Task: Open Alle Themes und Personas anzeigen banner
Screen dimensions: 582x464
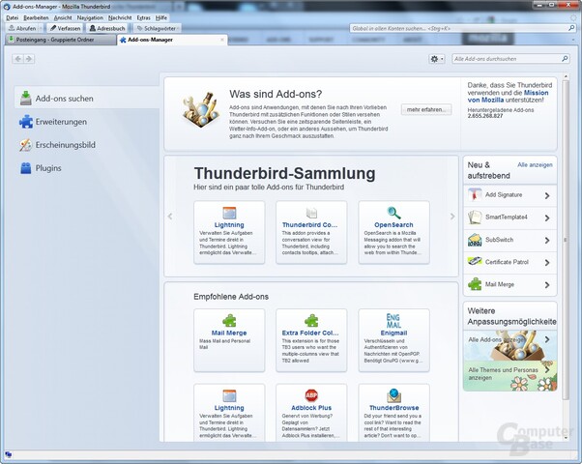Action: coord(510,375)
